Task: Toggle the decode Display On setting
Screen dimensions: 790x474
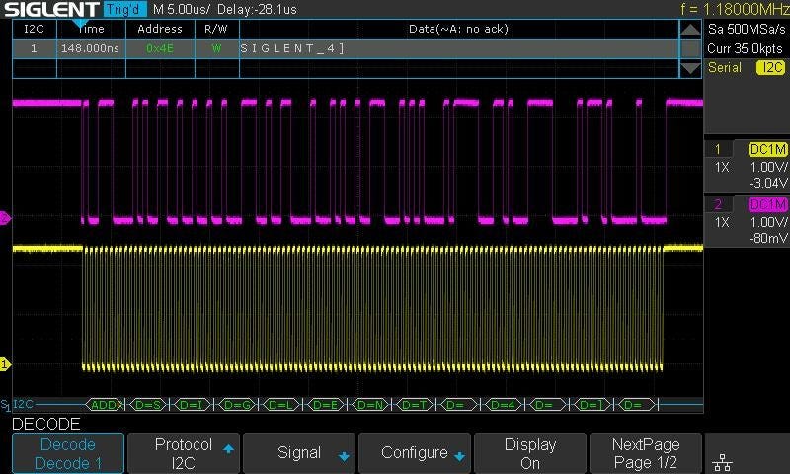Action: [x=530, y=453]
